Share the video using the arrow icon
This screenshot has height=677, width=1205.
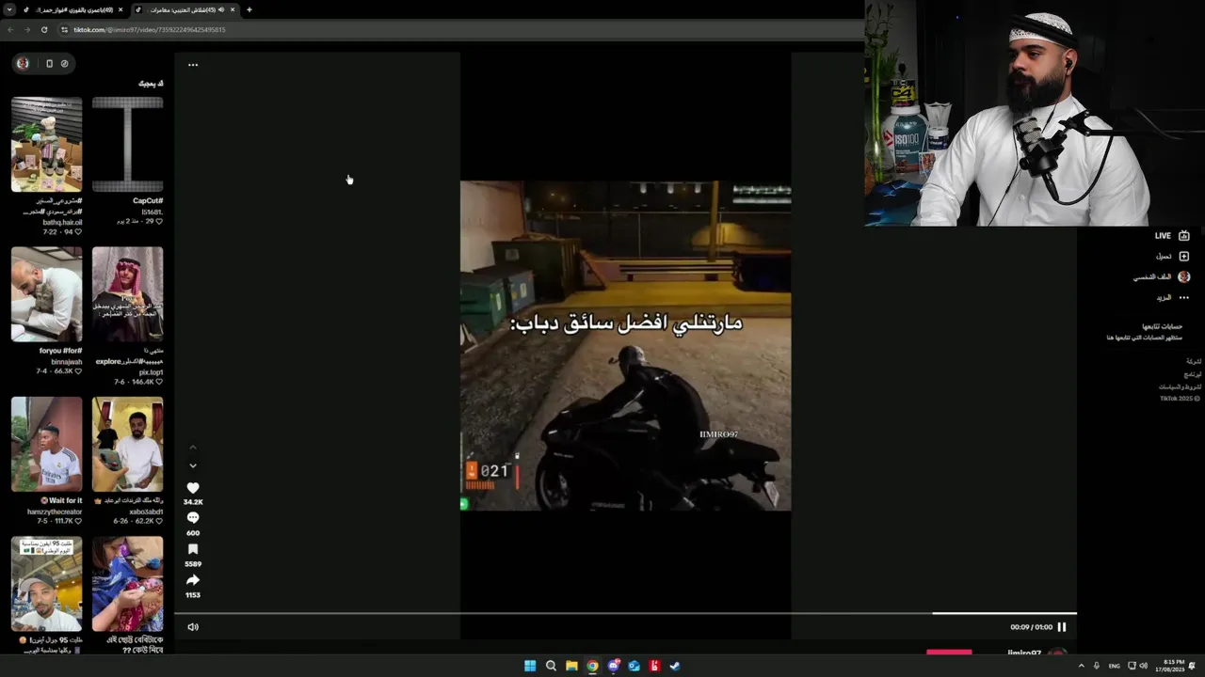(x=193, y=580)
